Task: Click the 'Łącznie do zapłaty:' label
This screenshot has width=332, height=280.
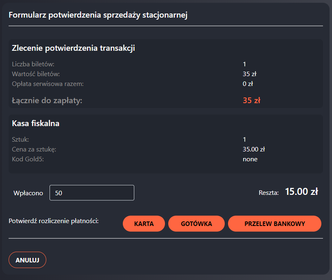Action: pos(47,100)
